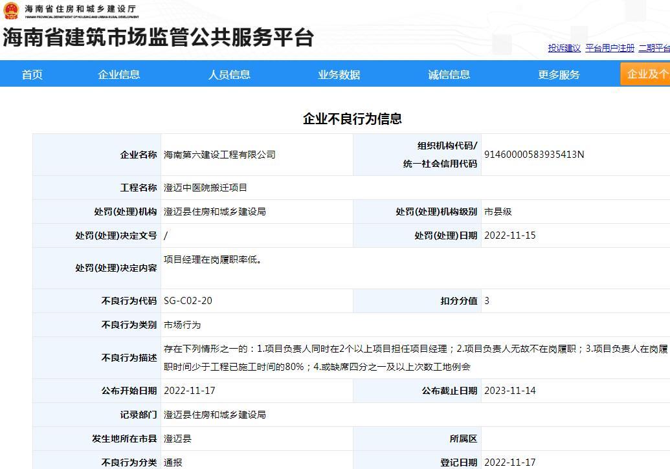Select publish start date 2022-11-17
The height and width of the screenshot is (469, 670).
(x=189, y=391)
